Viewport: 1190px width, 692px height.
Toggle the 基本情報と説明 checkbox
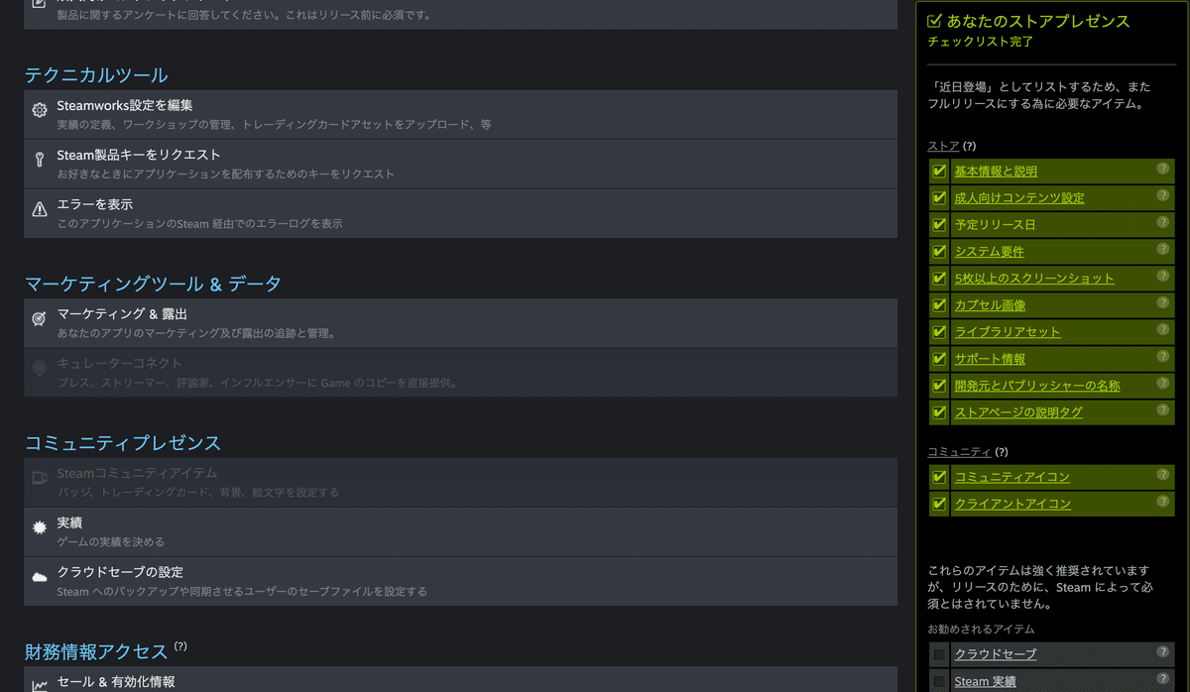(x=939, y=171)
